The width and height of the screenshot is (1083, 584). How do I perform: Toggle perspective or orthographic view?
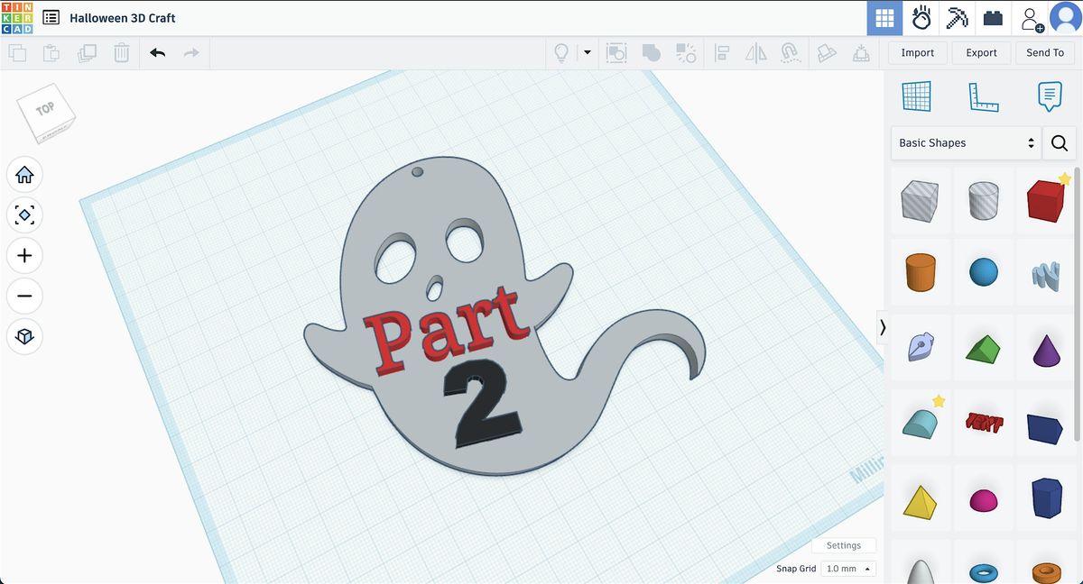click(x=24, y=336)
